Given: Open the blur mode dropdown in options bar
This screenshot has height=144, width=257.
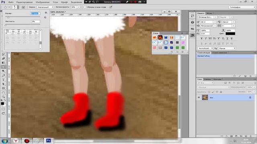Looking at the screenshot, I should click(x=45, y=7).
